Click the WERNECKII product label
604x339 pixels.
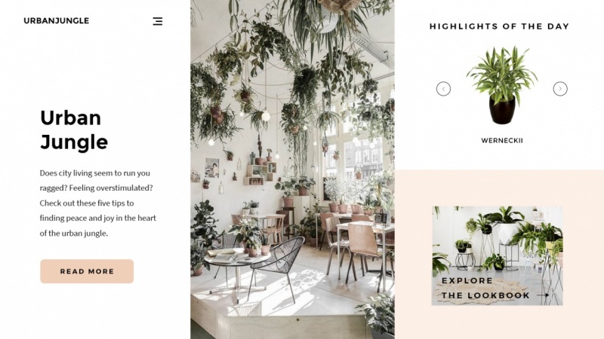(x=502, y=141)
